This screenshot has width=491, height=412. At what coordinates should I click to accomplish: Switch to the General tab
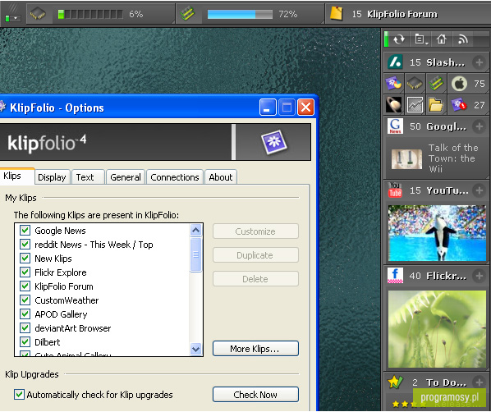pyautogui.click(x=126, y=177)
